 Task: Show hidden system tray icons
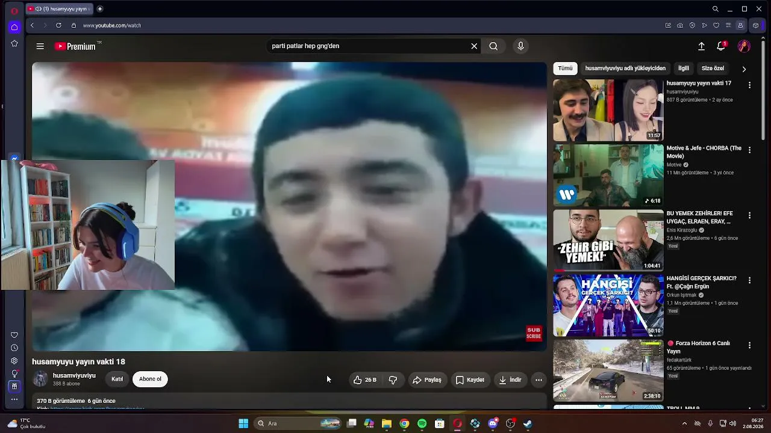[684, 423]
